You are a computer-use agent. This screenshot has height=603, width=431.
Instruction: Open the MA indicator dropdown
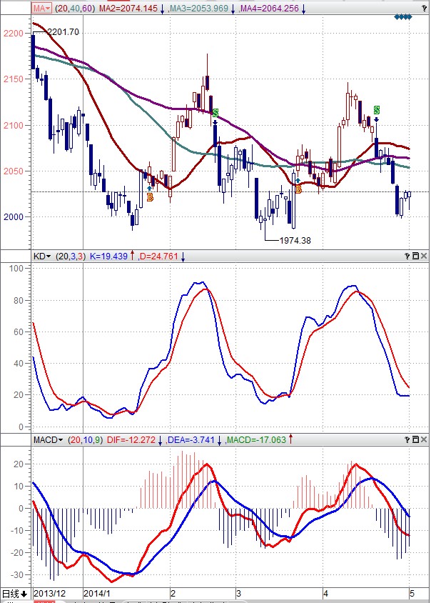pyautogui.click(x=41, y=8)
